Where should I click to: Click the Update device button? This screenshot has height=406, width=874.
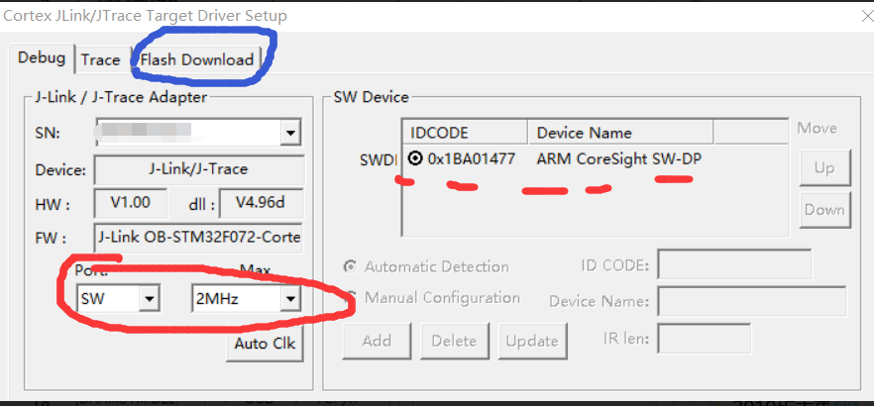coord(532,341)
